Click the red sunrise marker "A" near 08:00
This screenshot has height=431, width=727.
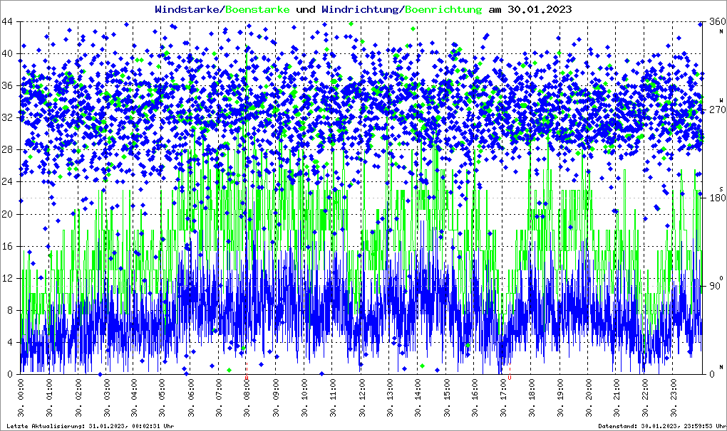(247, 378)
